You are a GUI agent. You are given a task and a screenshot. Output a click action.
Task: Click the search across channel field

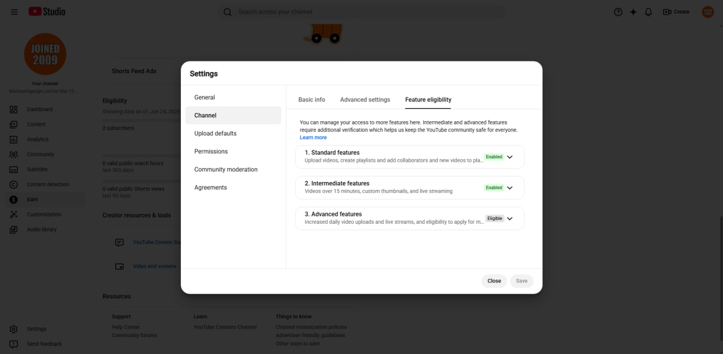pyautogui.click(x=361, y=12)
